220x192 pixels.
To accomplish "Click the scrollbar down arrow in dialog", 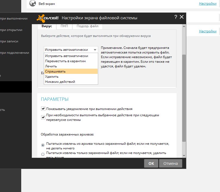I will click(184, 156).
